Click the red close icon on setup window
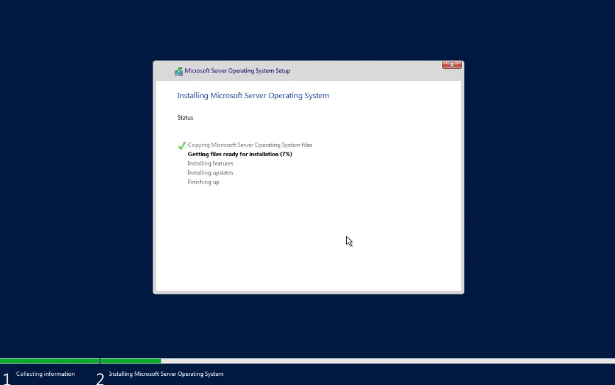 pos(452,64)
